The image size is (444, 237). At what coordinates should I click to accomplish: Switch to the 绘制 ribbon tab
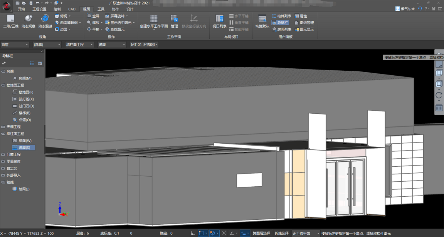coord(57,9)
